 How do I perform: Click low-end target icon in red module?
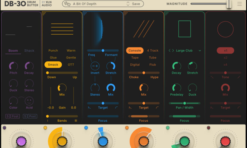212,108
